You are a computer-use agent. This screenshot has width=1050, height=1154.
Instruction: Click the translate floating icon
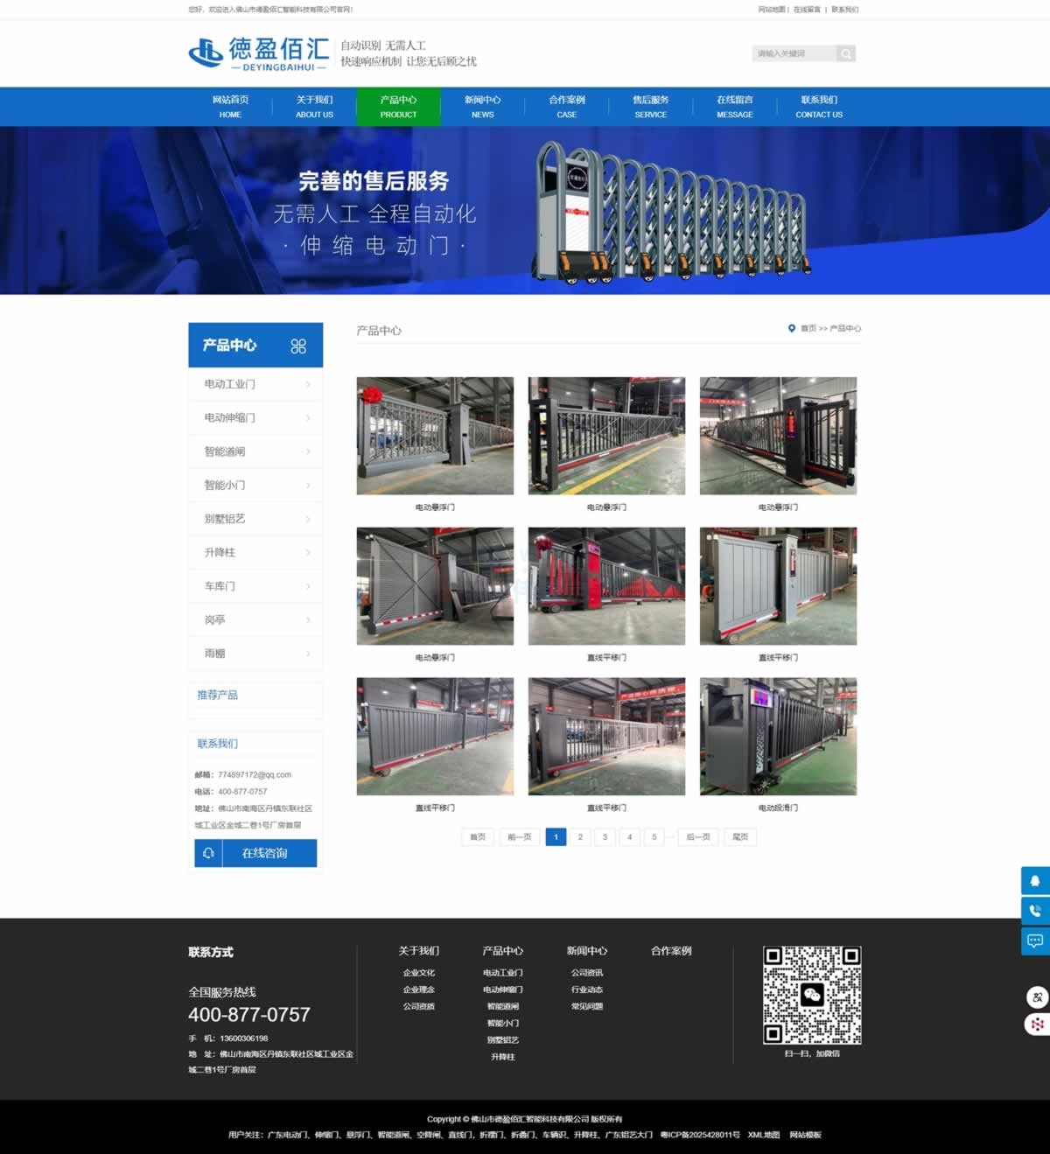pyautogui.click(x=1037, y=997)
